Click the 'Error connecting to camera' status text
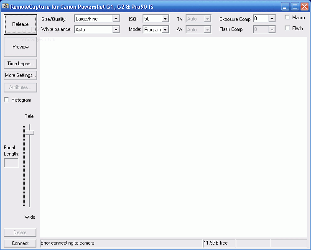The height and width of the screenshot is (250, 311). 67,243
